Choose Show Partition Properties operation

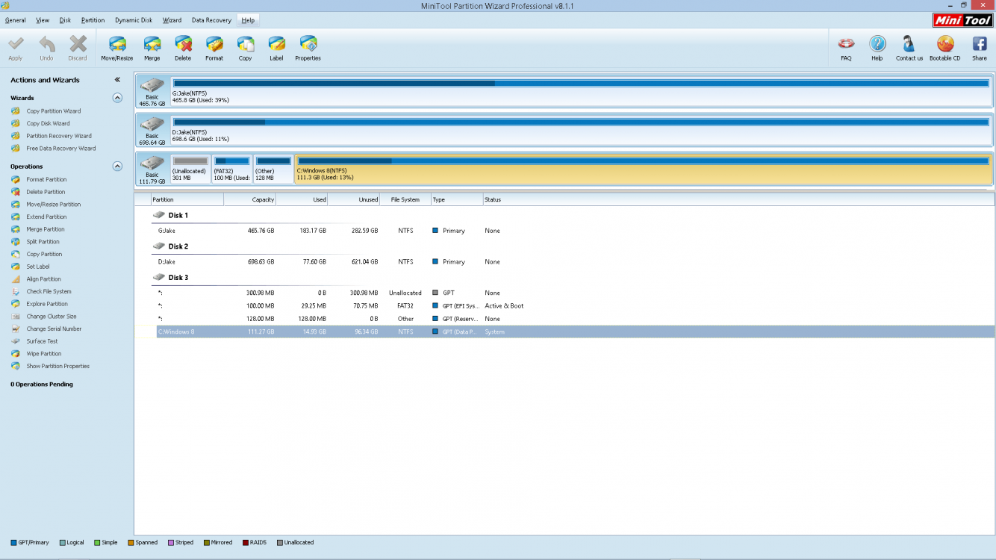coord(57,366)
